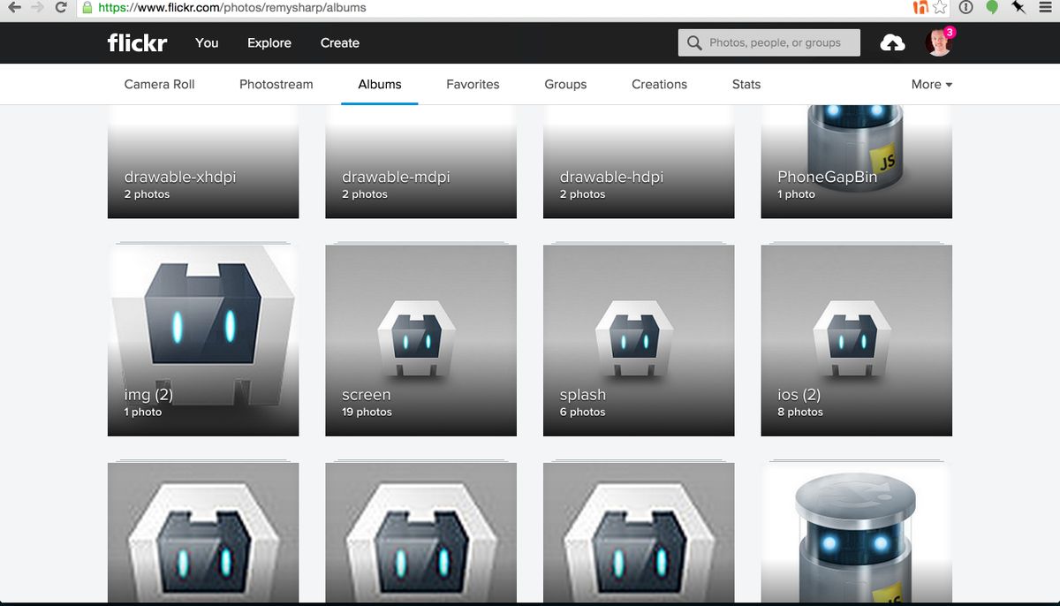Click the "8 photos" count text
This screenshot has width=1060, height=606.
pos(800,412)
